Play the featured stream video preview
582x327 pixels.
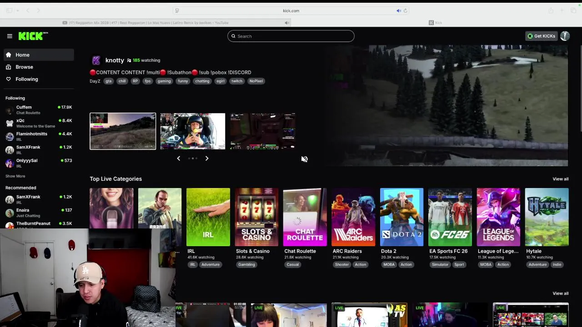[x=447, y=105]
